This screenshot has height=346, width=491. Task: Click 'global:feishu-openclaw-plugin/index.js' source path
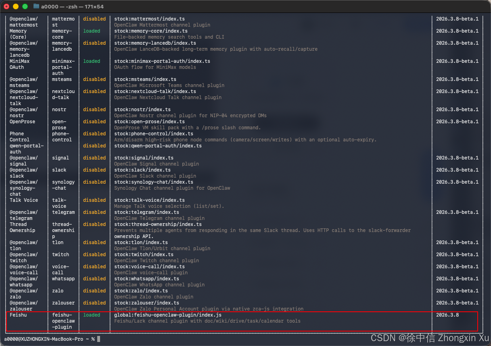(x=168, y=315)
